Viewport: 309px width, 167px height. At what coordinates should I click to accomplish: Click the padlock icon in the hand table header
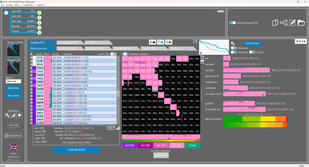pyautogui.click(x=31, y=54)
